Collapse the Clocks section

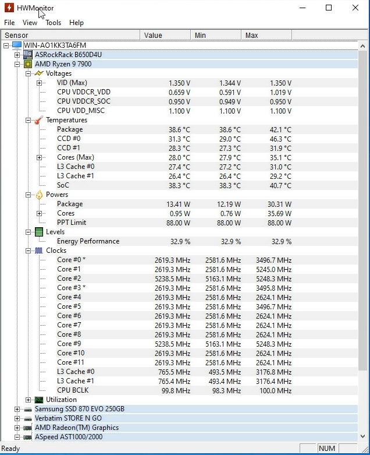pyautogui.click(x=28, y=251)
